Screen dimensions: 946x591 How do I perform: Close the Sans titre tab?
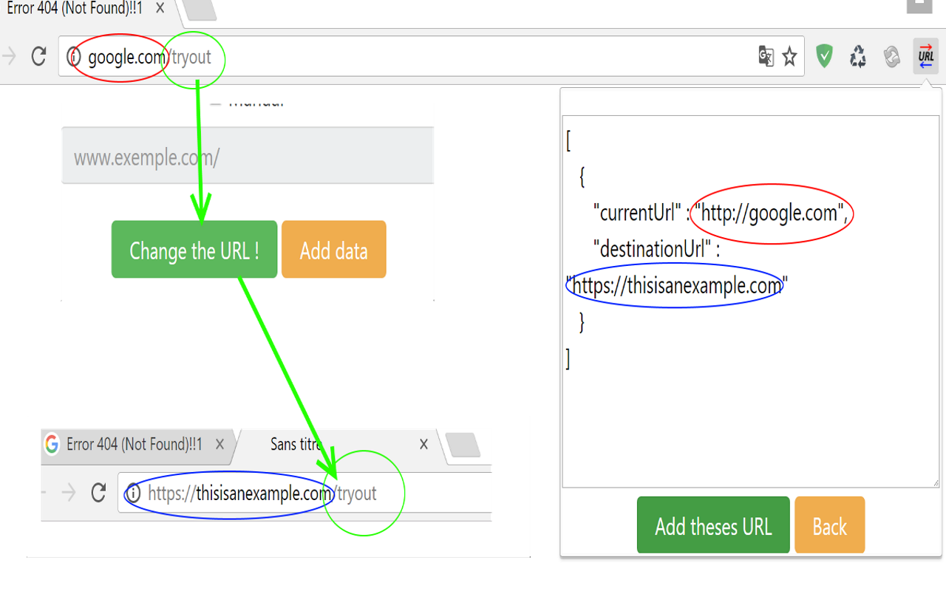tap(423, 444)
